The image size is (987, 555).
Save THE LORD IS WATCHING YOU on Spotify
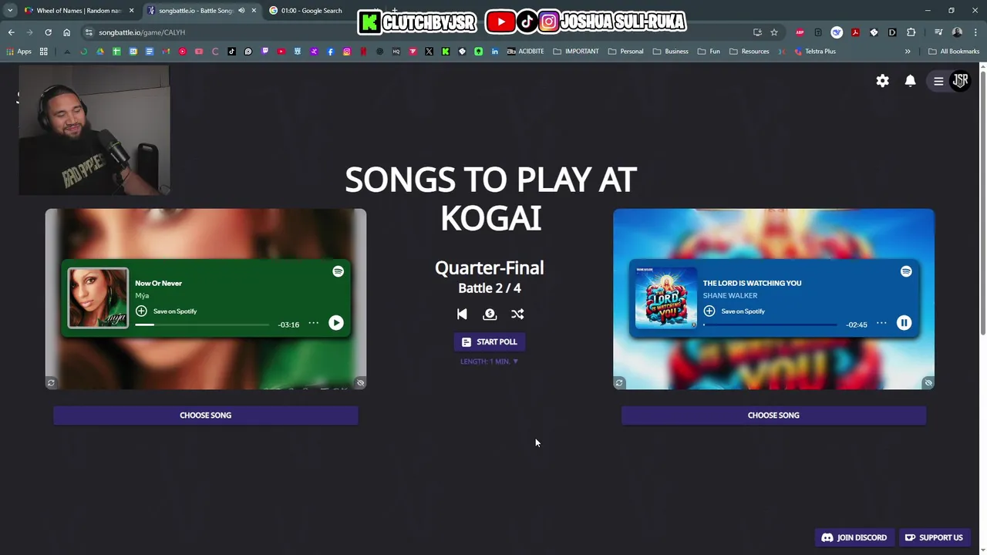(x=734, y=311)
